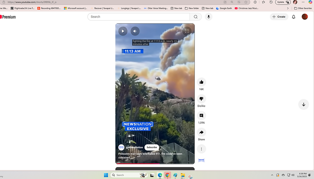The height and width of the screenshot is (179, 314).
Task: Expand the favorites bar overflow chevron
Action: click(x=288, y=8)
